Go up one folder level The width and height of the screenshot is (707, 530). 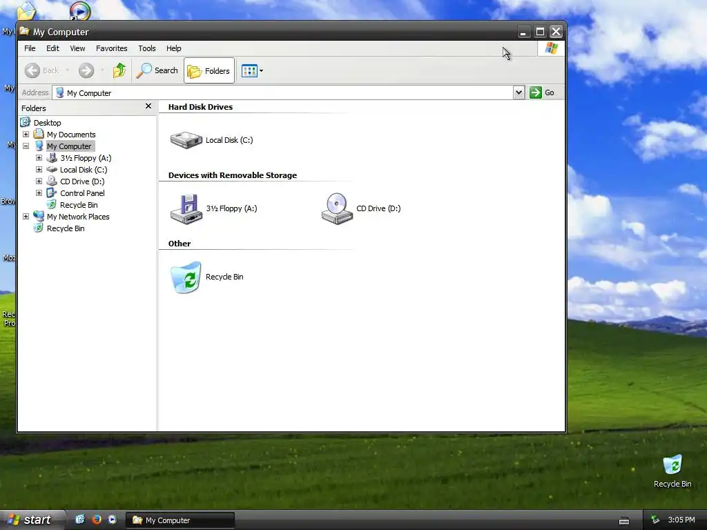[119, 70]
